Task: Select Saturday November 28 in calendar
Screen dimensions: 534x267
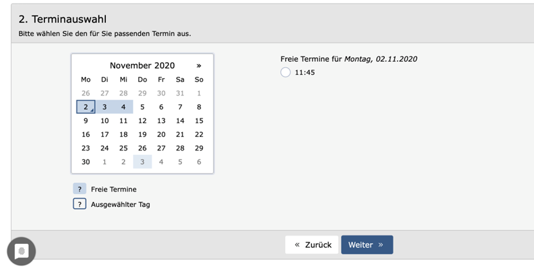Action: coord(180,149)
